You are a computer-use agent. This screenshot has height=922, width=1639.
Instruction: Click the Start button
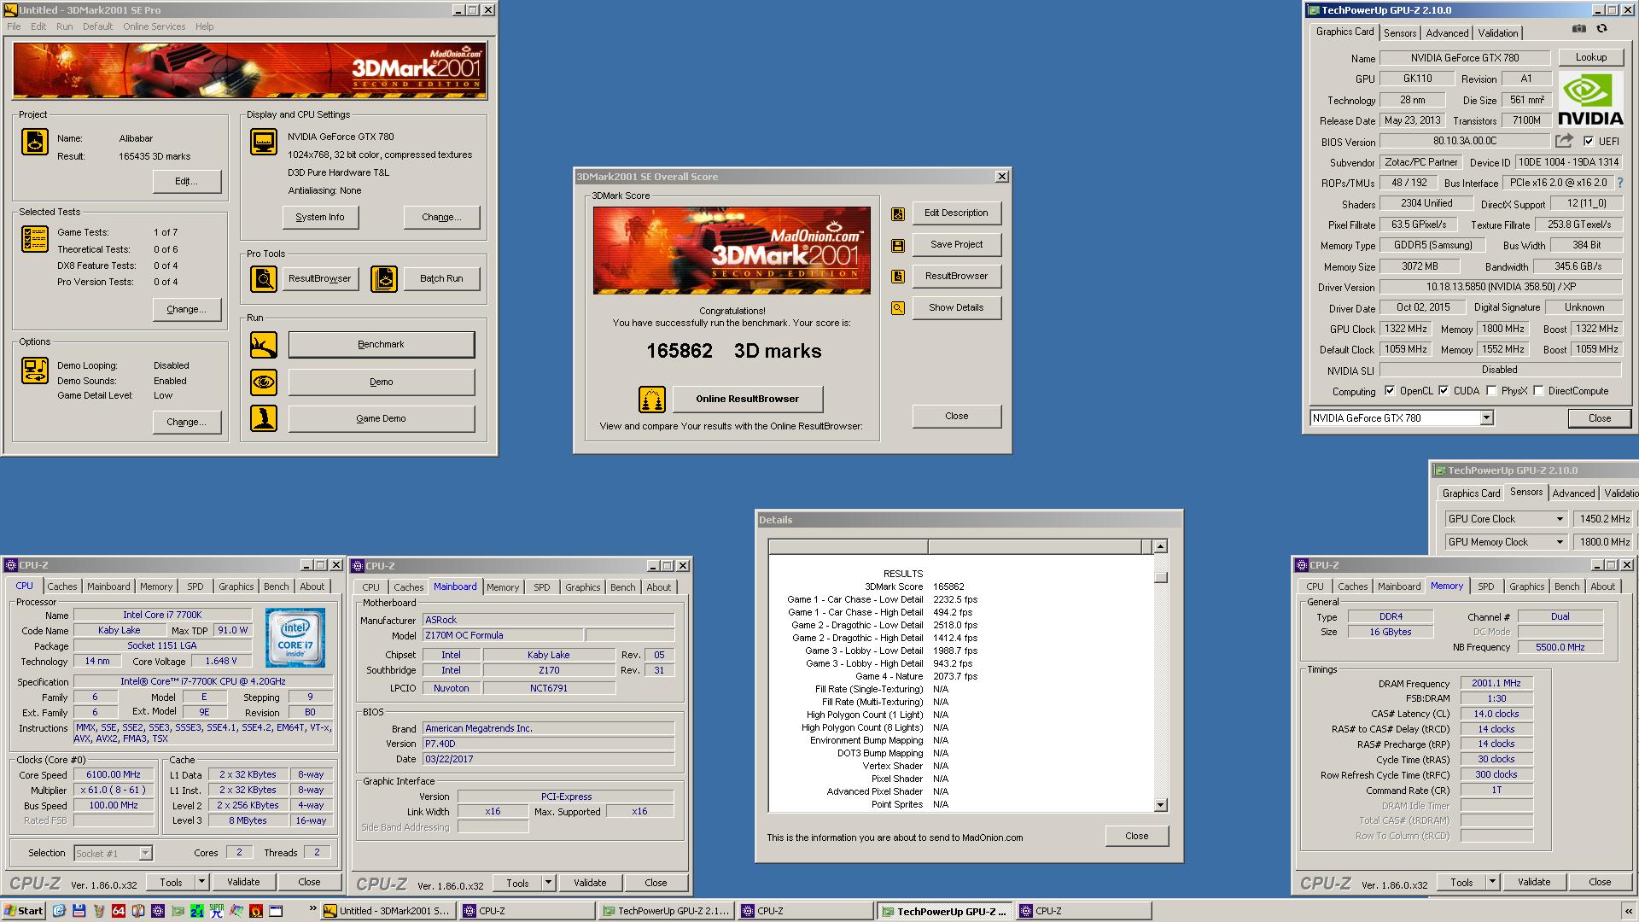(x=24, y=911)
